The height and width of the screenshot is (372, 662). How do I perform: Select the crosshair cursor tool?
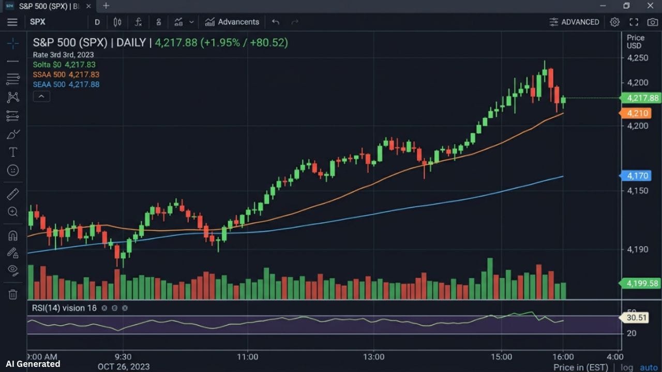click(x=13, y=43)
